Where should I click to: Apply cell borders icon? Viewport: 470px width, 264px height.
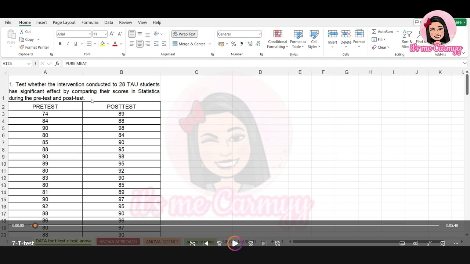pos(89,44)
